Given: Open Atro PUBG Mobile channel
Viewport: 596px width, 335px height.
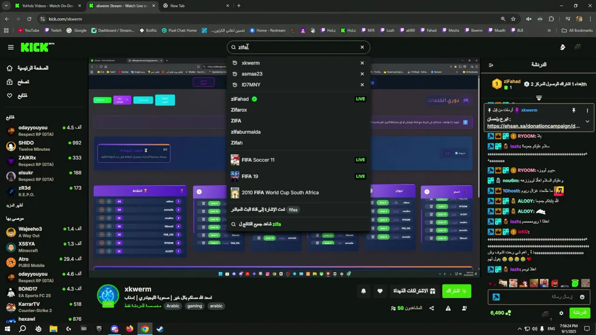Looking at the screenshot, I should (44, 262).
